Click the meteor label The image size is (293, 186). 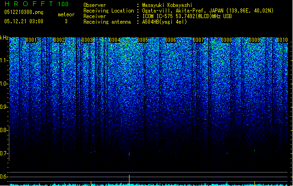[x=66, y=14]
